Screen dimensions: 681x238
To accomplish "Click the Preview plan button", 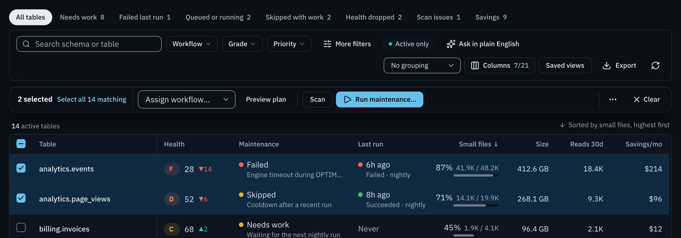I will (x=266, y=99).
